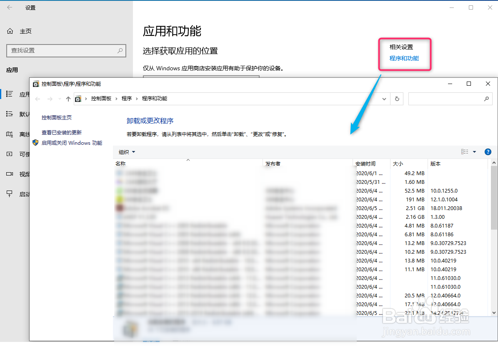The width and height of the screenshot is (498, 349).
Task: Expand address bar history dropdown
Action: pyautogui.click(x=384, y=99)
